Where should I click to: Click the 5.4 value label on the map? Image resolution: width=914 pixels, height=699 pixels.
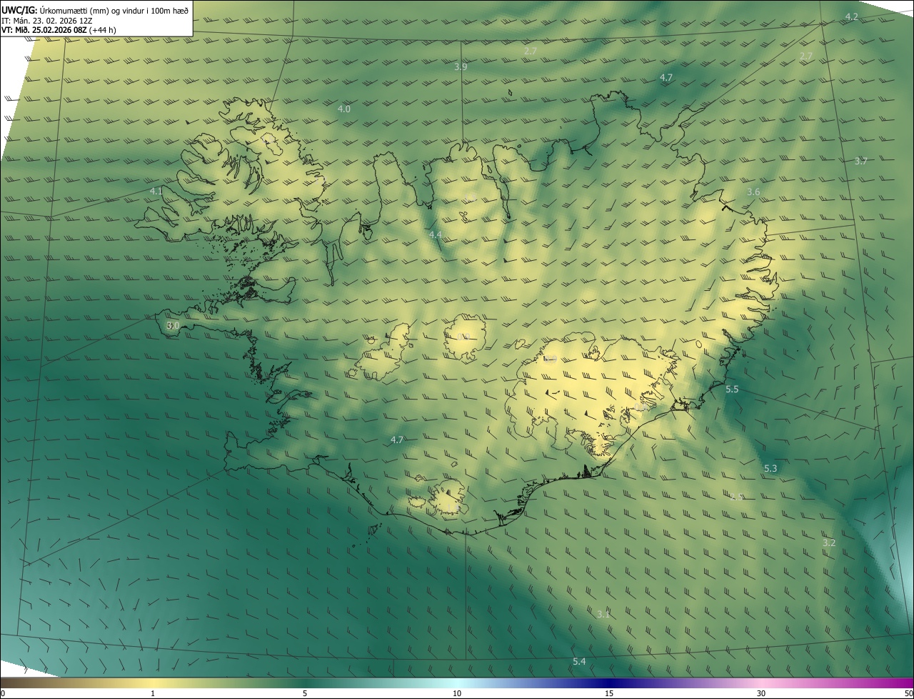(x=579, y=662)
